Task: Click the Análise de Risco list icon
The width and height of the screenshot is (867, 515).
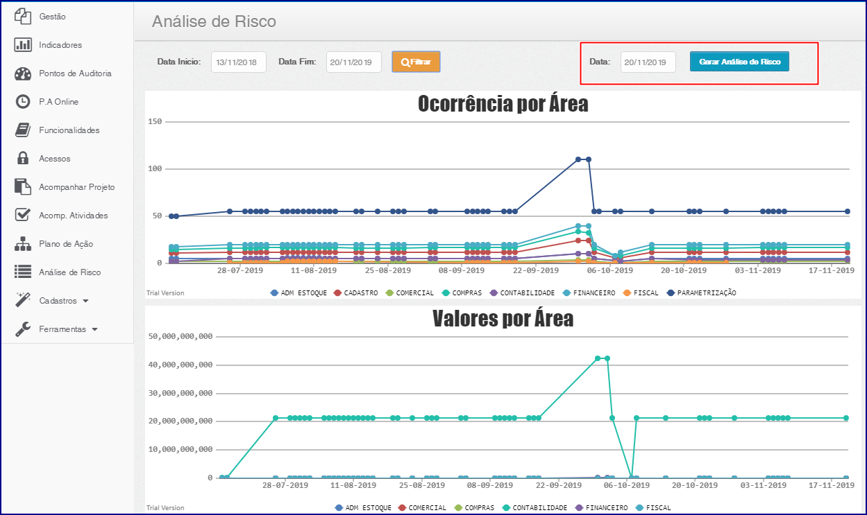Action: click(x=23, y=272)
